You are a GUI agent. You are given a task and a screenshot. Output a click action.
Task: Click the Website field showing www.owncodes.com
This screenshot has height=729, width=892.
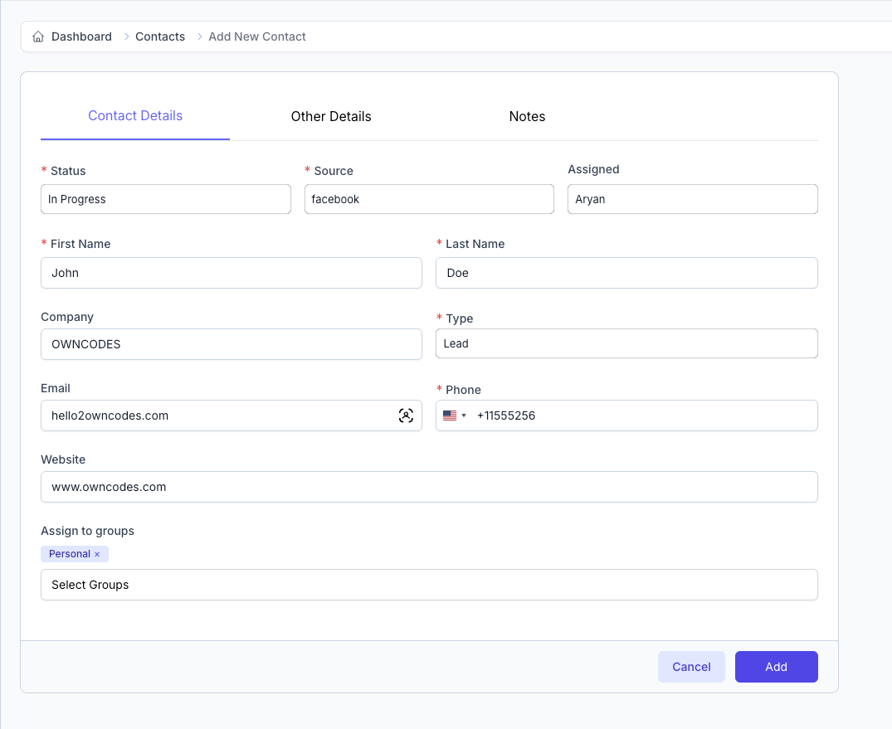click(429, 487)
